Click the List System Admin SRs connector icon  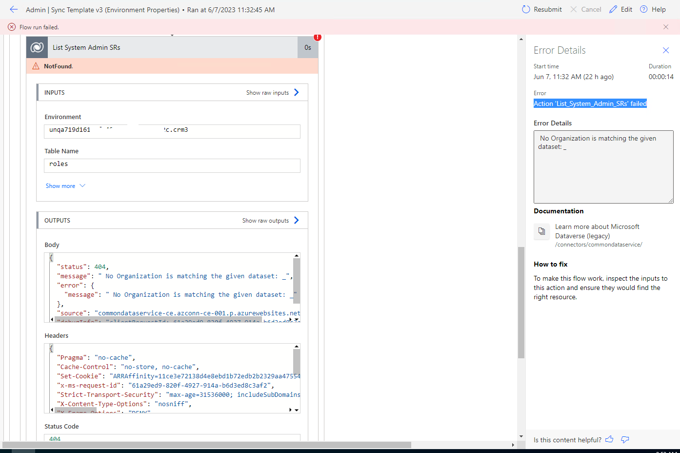(x=37, y=47)
